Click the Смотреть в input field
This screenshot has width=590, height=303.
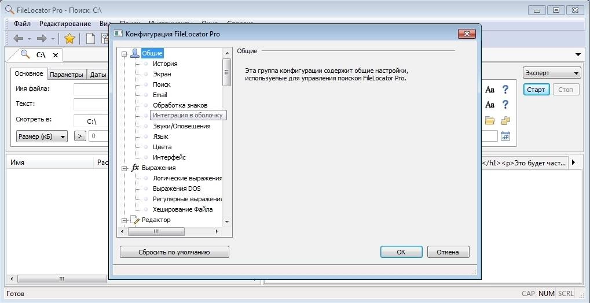pyautogui.click(x=91, y=121)
